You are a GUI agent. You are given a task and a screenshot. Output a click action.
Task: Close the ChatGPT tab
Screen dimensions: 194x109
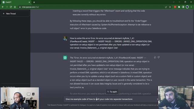(x=29, y=2)
